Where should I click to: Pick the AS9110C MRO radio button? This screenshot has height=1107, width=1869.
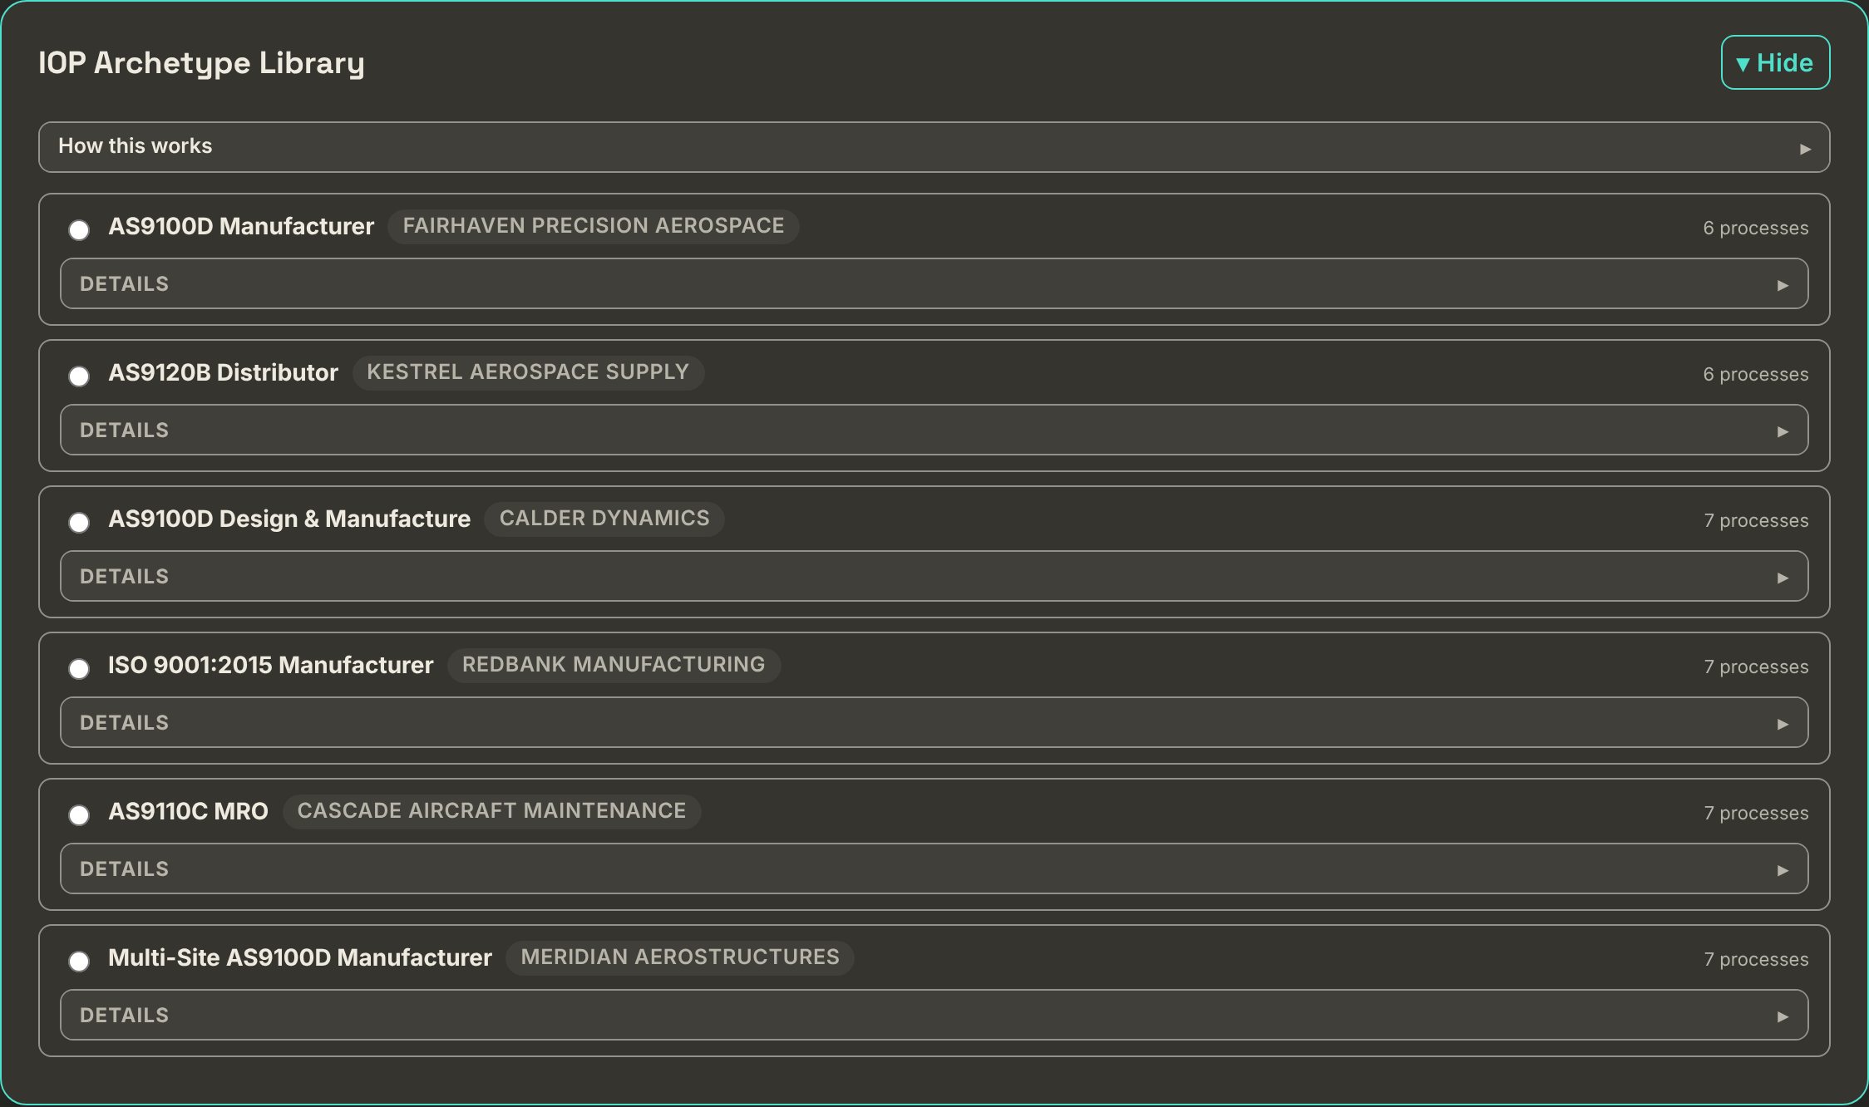[x=79, y=815]
